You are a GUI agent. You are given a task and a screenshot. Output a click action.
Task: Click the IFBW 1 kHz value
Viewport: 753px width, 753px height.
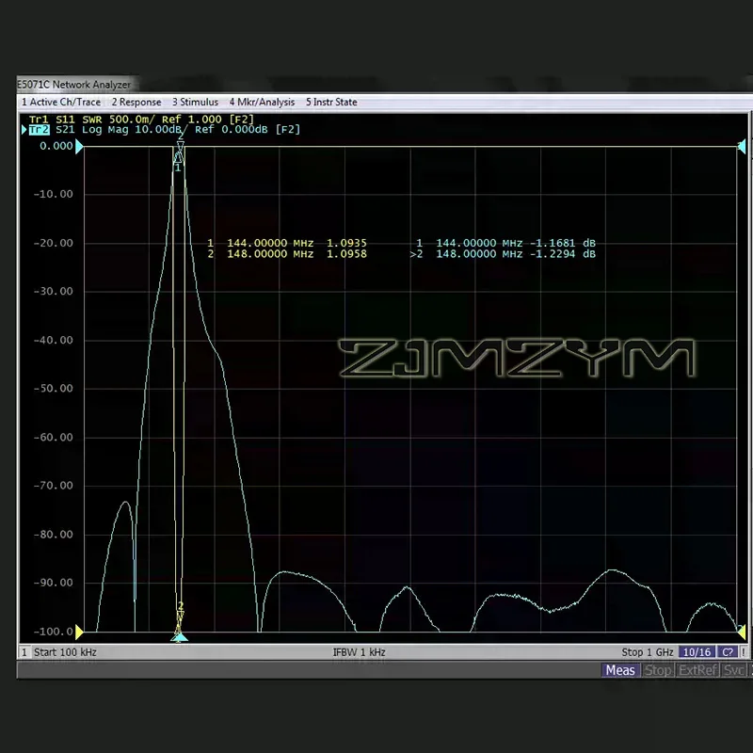pyautogui.click(x=360, y=652)
